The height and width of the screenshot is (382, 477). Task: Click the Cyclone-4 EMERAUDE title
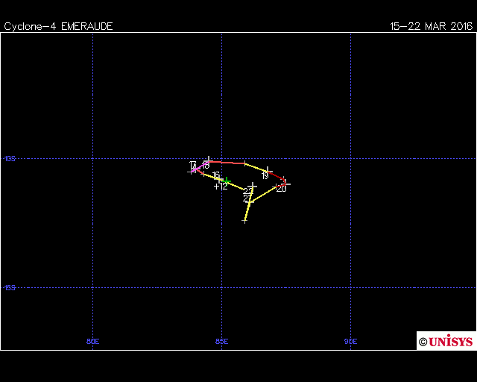pyautogui.click(x=58, y=26)
